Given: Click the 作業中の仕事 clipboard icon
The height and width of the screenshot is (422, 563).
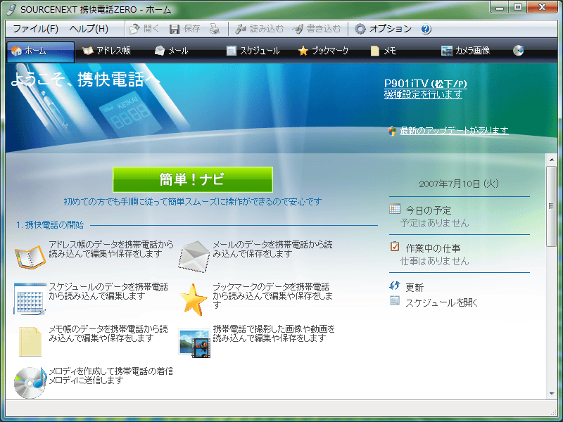Looking at the screenshot, I should pyautogui.click(x=395, y=247).
